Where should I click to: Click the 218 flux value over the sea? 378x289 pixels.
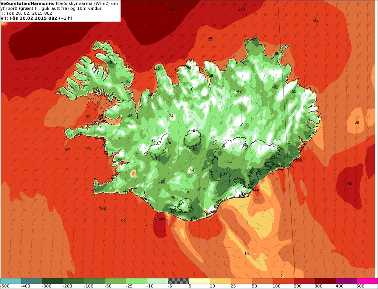click(241, 9)
